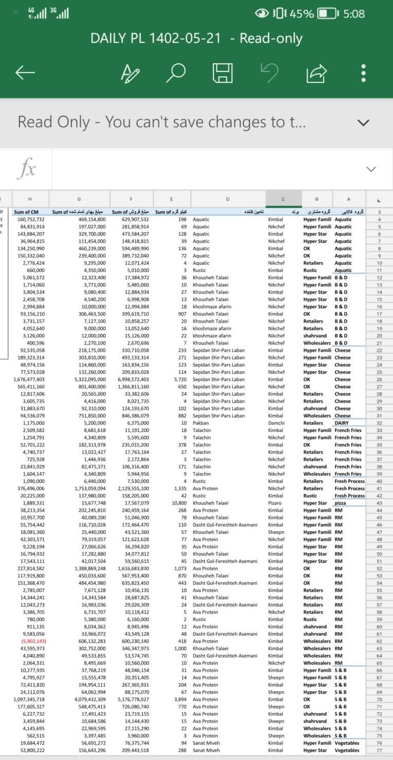Expand the Read Only notification banner

pyautogui.click(x=363, y=122)
